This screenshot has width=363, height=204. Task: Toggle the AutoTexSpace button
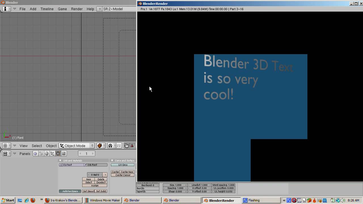(x=70, y=191)
